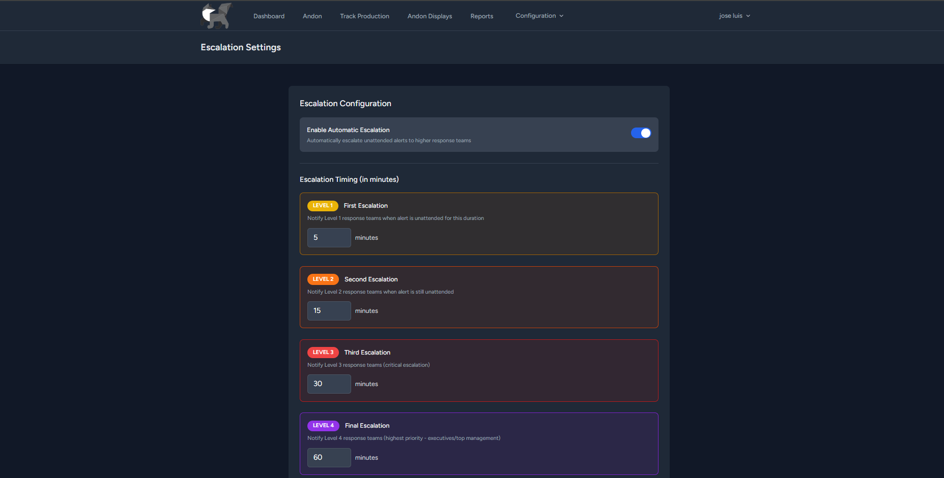This screenshot has width=944, height=478.
Task: Click the fox logo icon
Action: pos(216,16)
